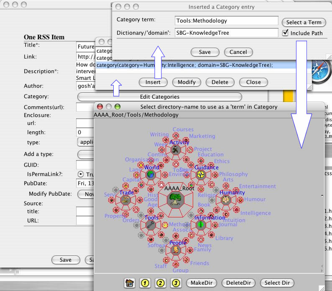Click the yellow level 2 button
The width and height of the screenshot is (332, 291).
click(160, 283)
